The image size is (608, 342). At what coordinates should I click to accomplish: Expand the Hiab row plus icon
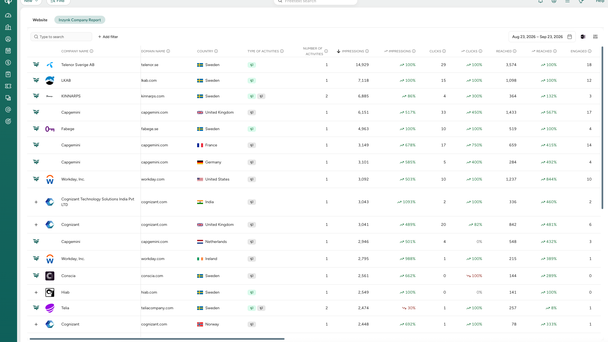click(x=36, y=292)
